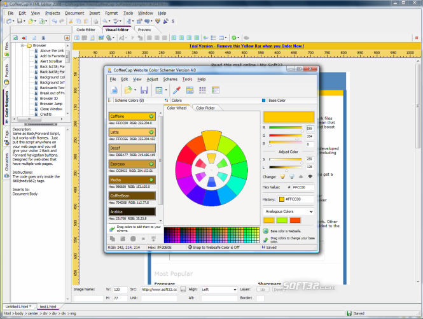
Task: Switch to the Code Editor tab
Action: click(86, 30)
